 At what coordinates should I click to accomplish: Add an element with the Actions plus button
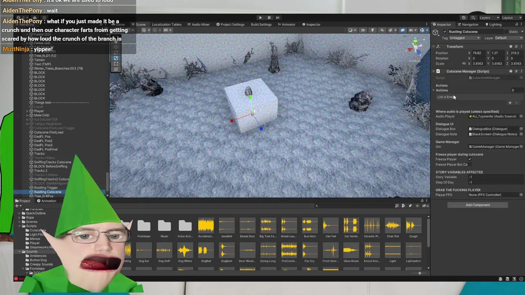click(x=510, y=103)
